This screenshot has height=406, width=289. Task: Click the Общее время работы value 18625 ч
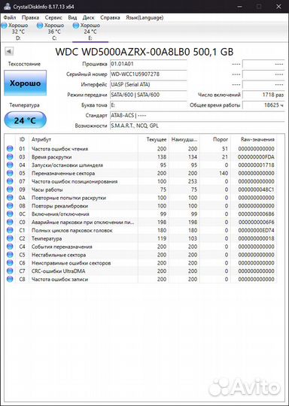(263, 105)
